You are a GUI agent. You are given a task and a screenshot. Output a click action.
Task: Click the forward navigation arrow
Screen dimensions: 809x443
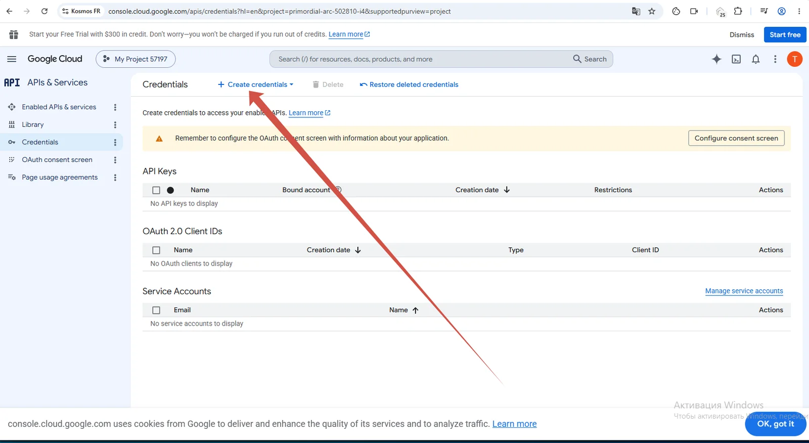click(27, 11)
